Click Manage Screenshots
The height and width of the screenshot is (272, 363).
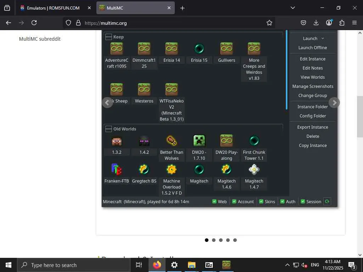313,86
